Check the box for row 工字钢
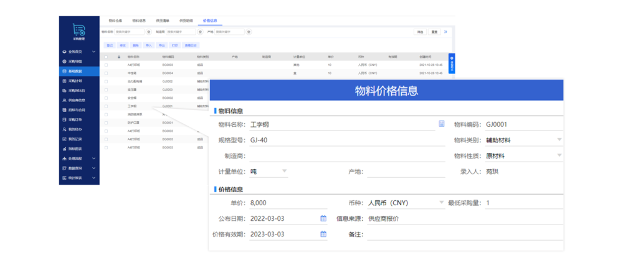623x273 pixels. point(106,106)
